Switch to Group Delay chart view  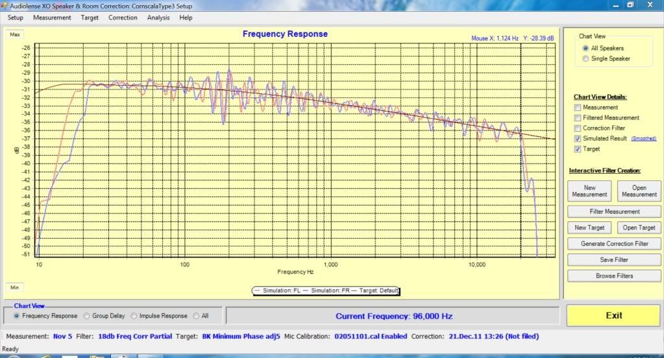(x=84, y=316)
